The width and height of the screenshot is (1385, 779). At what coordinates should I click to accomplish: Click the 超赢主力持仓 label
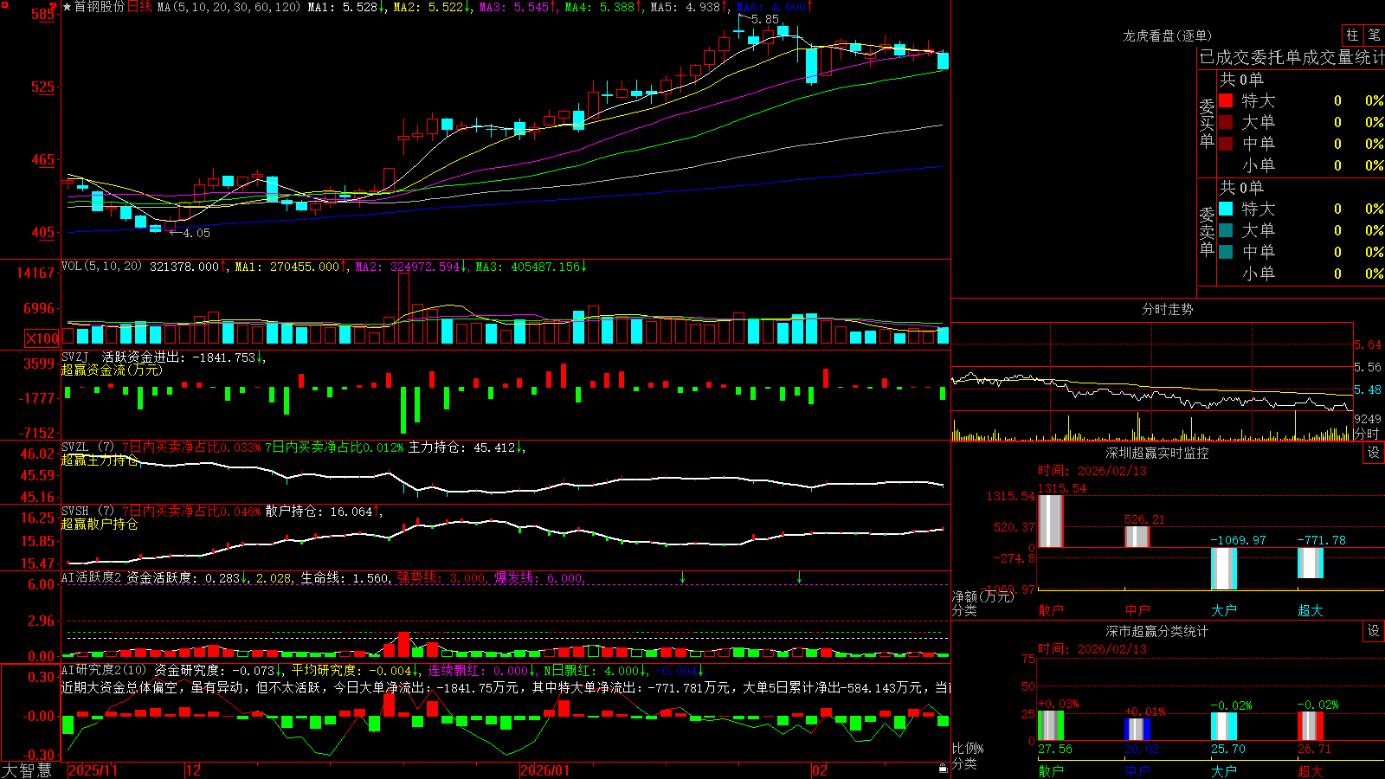100,460
